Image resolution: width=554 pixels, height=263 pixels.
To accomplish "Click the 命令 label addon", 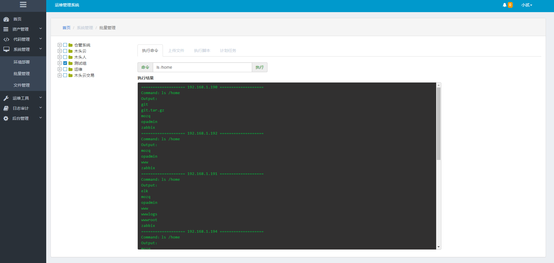I will [x=145, y=67].
